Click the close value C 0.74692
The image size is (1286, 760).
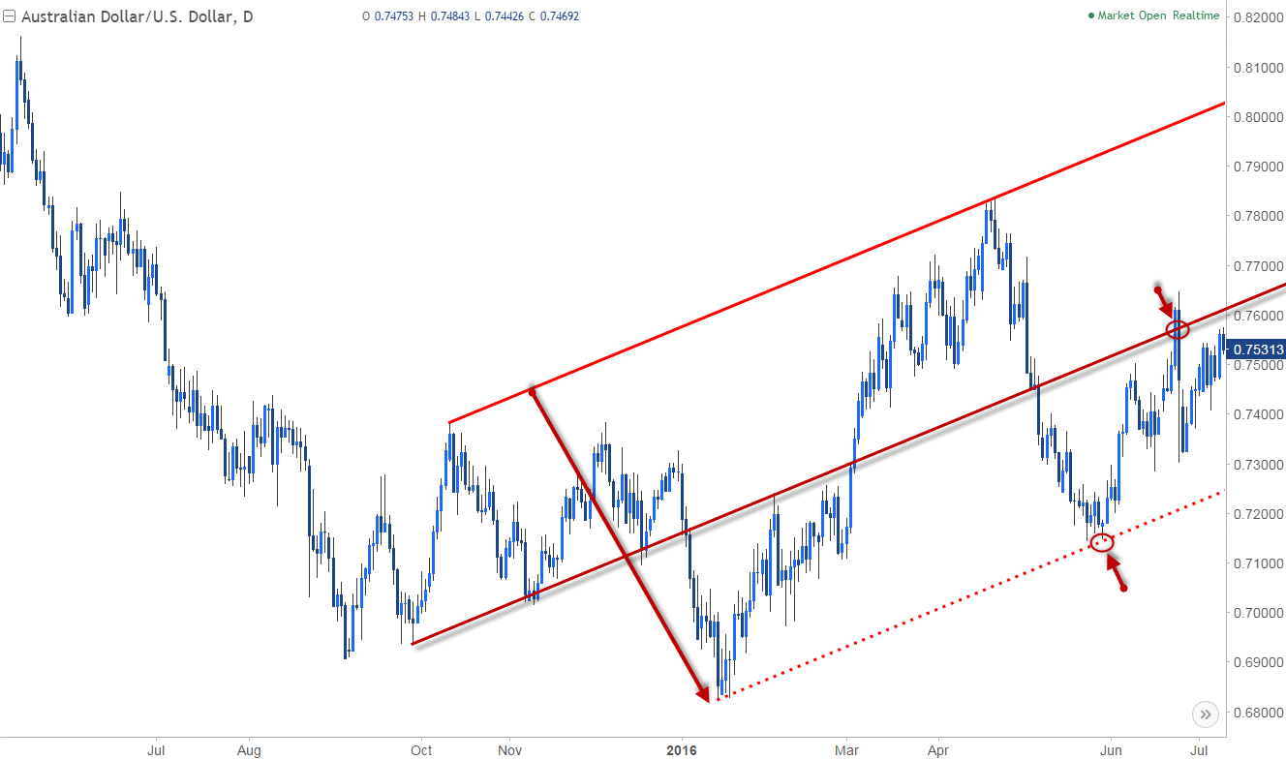pos(556,16)
